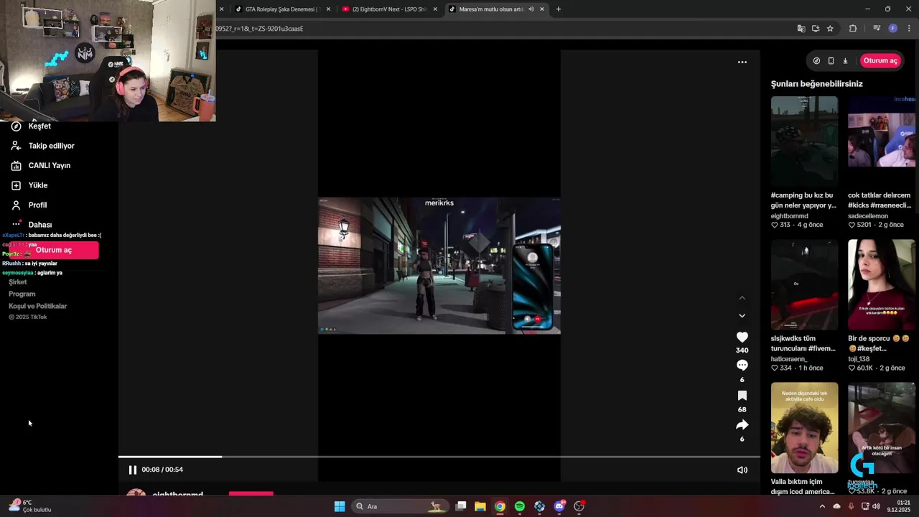This screenshot has width=919, height=517.
Task: Open Profil in the sidebar
Action: pyautogui.click(x=37, y=205)
